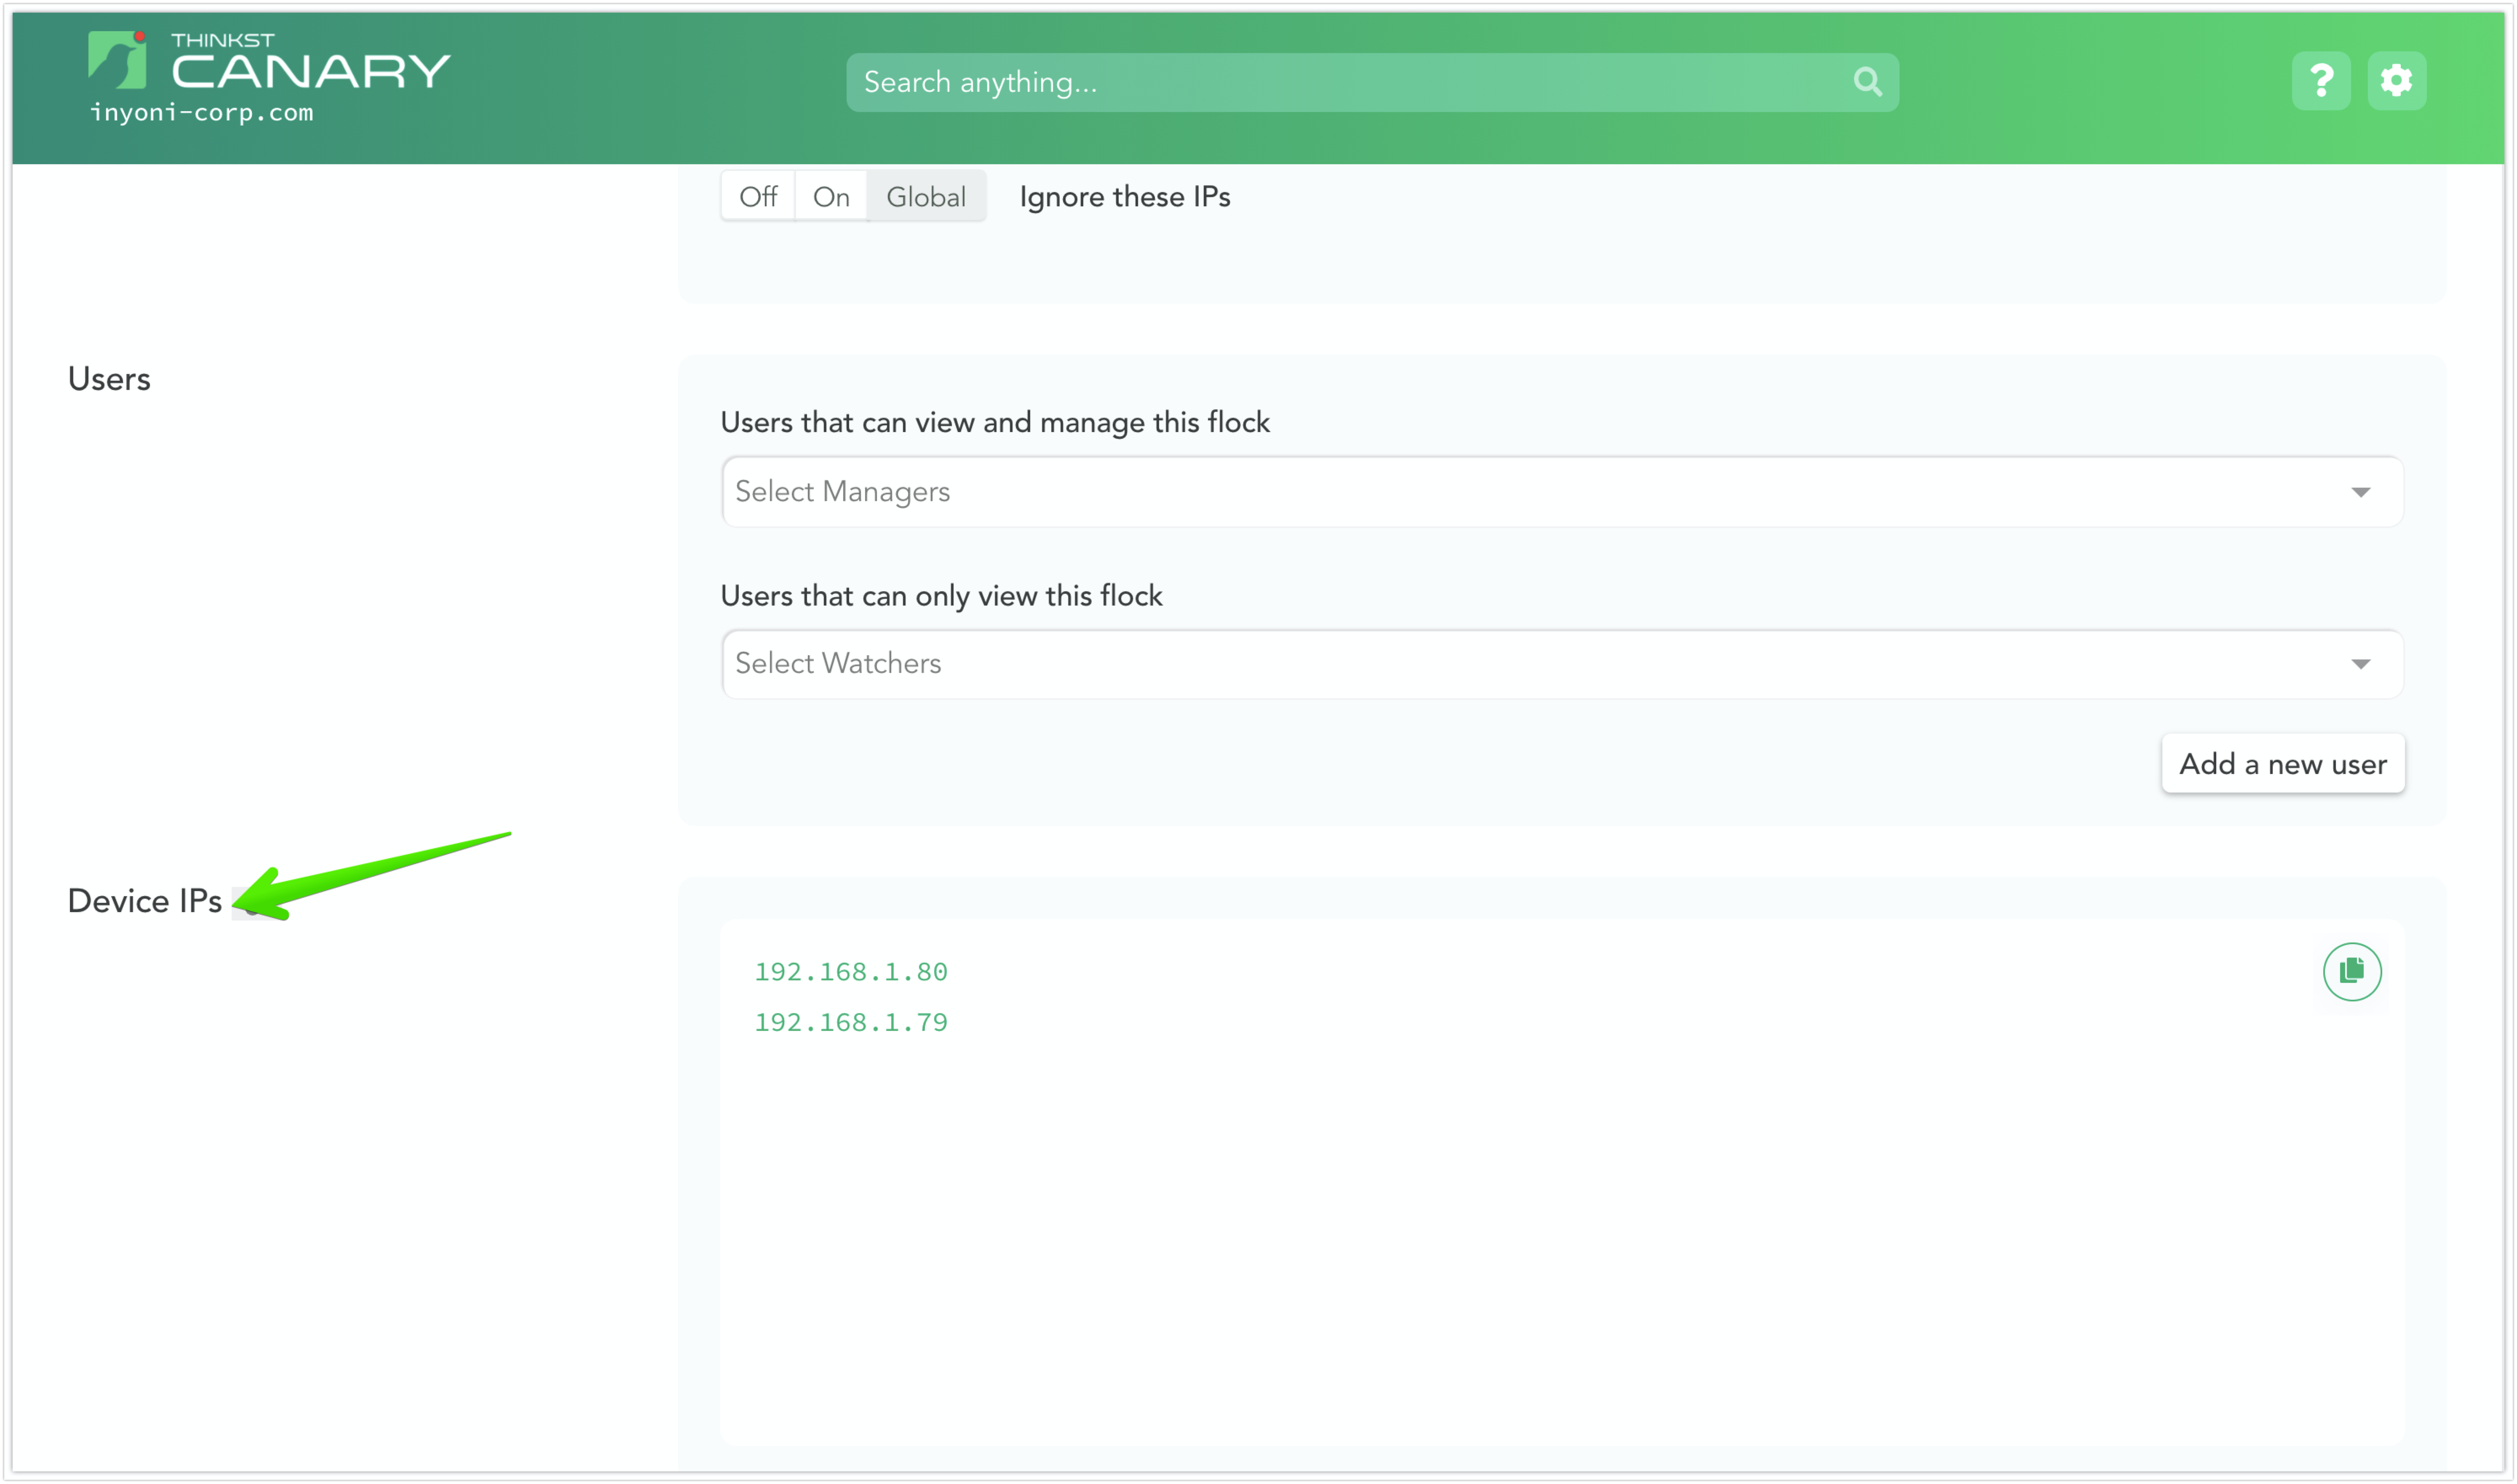Set Ignore these IPs to Off

(758, 196)
